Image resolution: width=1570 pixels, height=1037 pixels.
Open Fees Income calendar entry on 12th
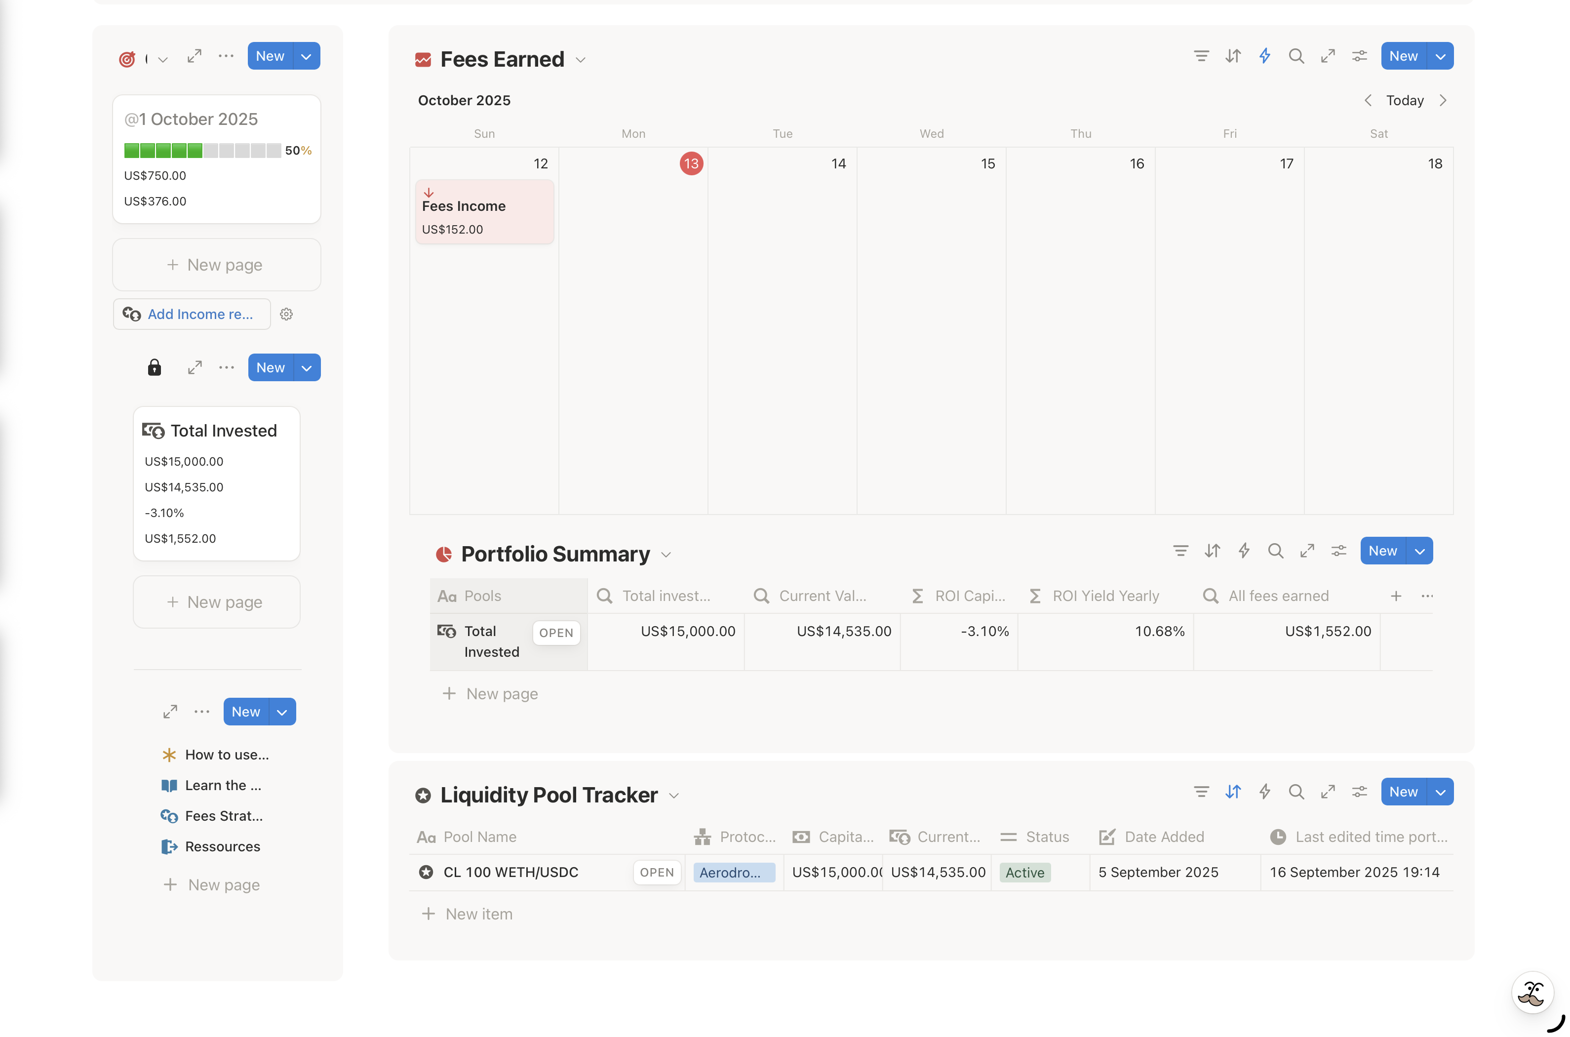click(x=484, y=212)
